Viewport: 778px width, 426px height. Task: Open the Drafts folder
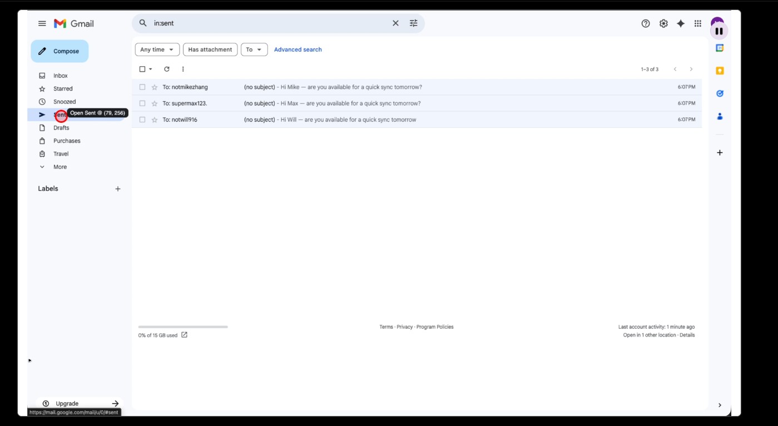click(61, 128)
